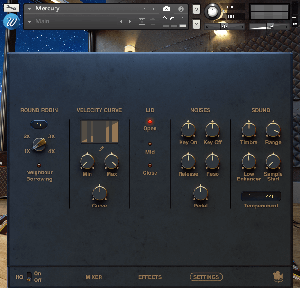Open the Round Robin 1x value dropdown
Screen dimensions: 300x288
[39, 125]
